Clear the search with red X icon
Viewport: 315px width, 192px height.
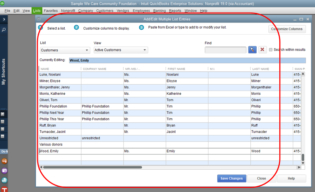coord(262,49)
